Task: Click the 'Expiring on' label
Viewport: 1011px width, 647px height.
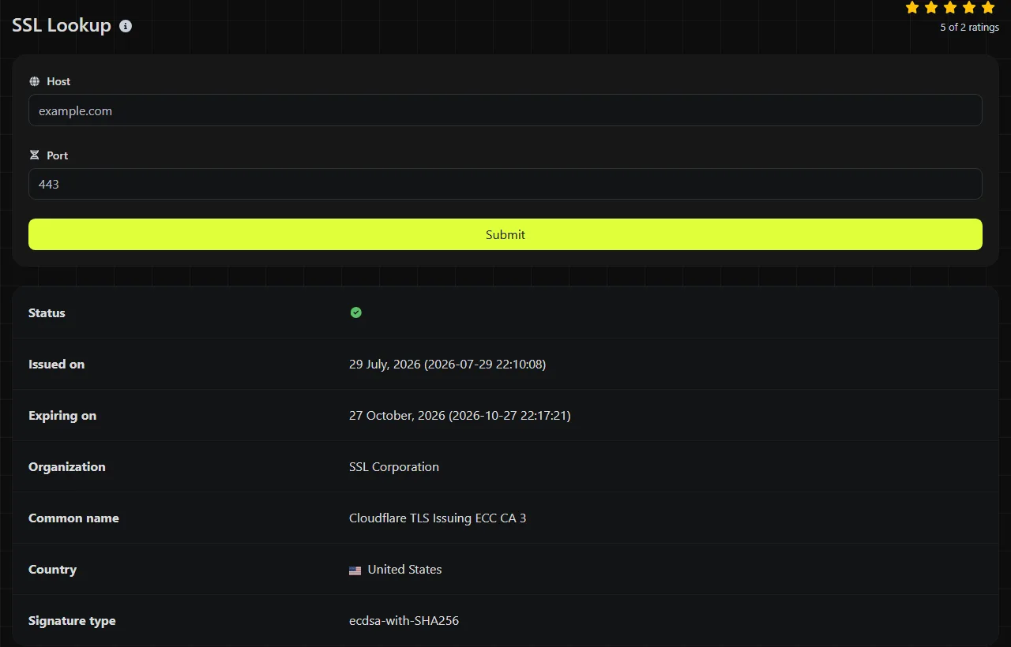Action: (x=62, y=416)
